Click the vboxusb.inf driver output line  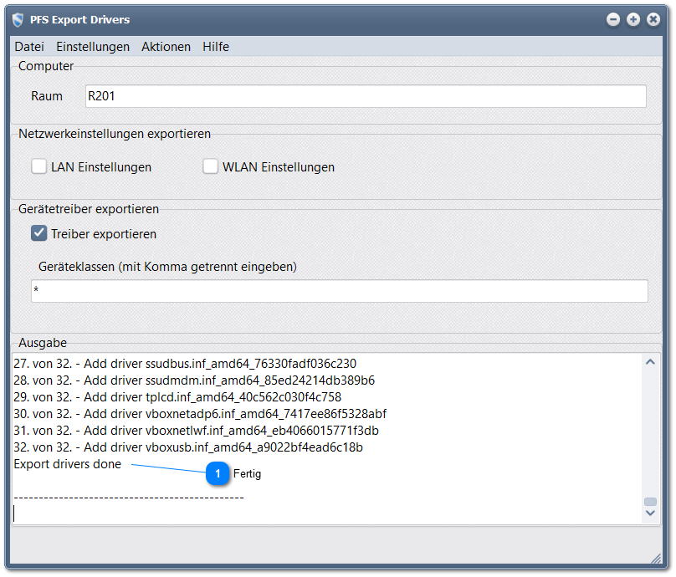188,447
